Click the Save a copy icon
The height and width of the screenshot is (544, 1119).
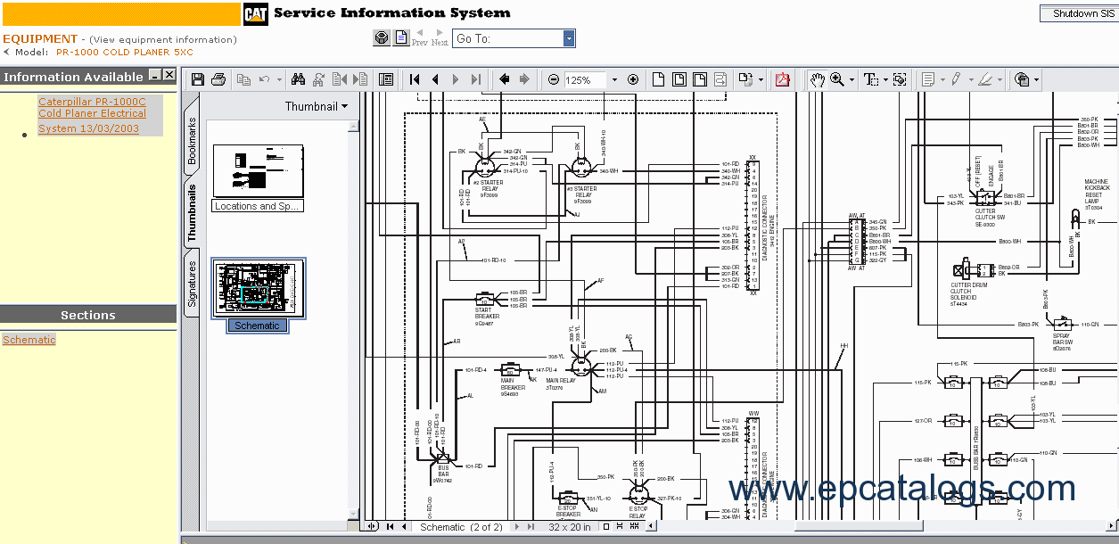[x=198, y=79]
